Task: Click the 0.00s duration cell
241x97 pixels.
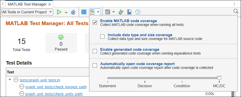Action: coord(210,94)
